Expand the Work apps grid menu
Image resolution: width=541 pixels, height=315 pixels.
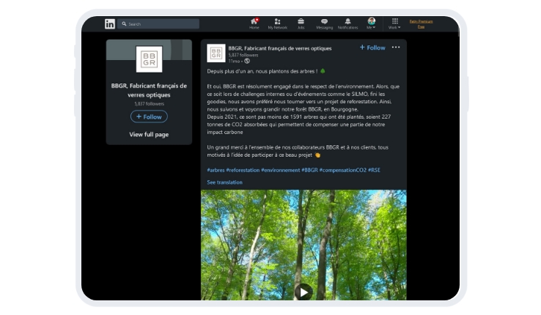point(394,23)
